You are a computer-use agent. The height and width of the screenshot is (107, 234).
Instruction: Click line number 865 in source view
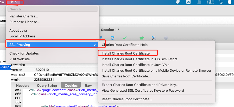coord(18,94)
